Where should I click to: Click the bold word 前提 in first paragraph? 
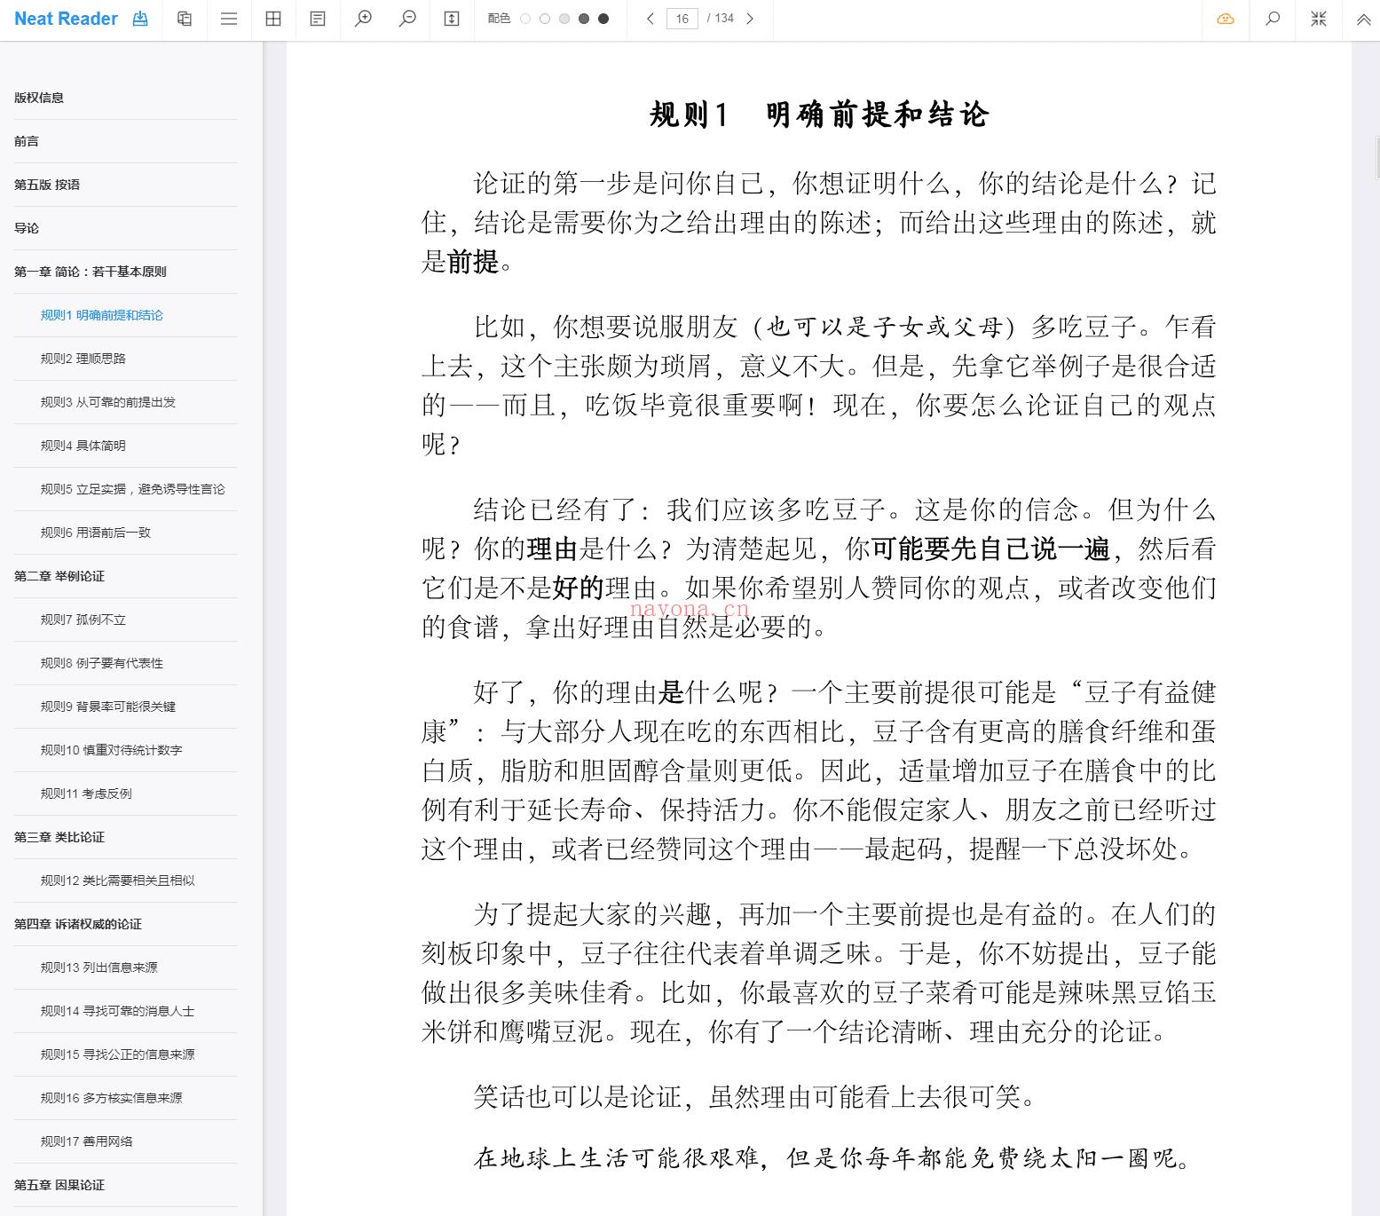click(473, 262)
